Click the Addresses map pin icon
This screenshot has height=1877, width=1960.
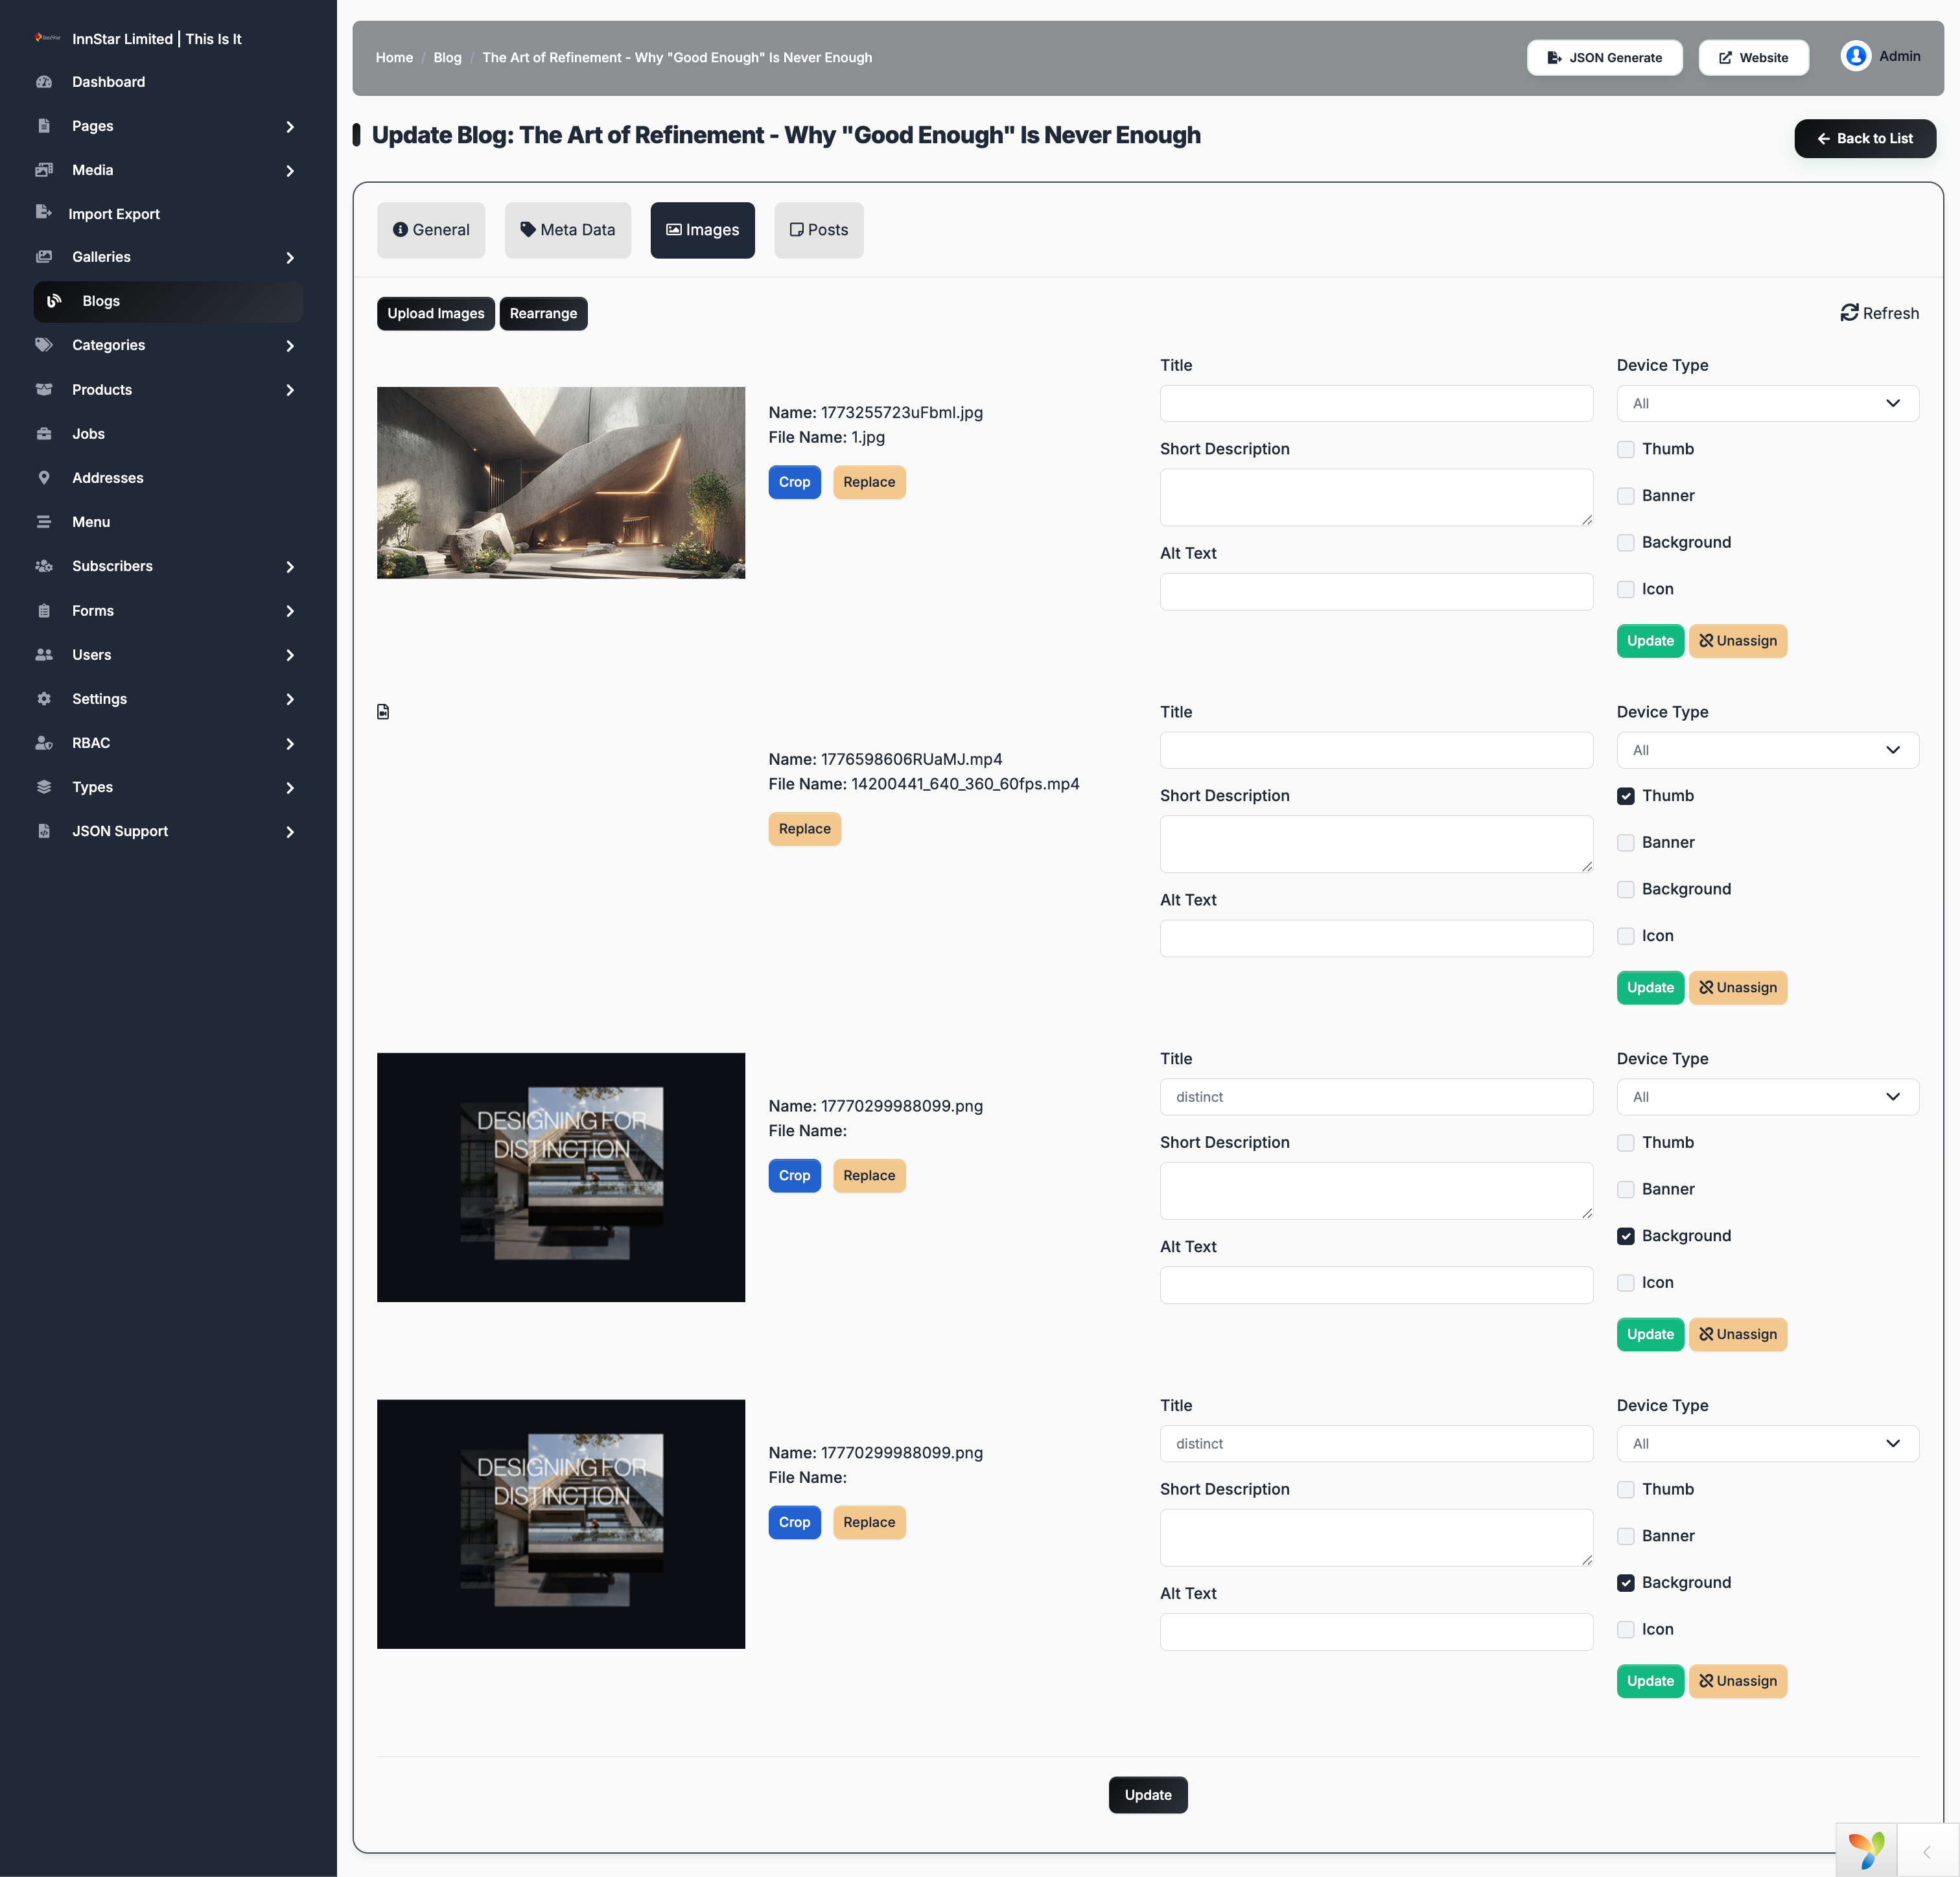44,478
